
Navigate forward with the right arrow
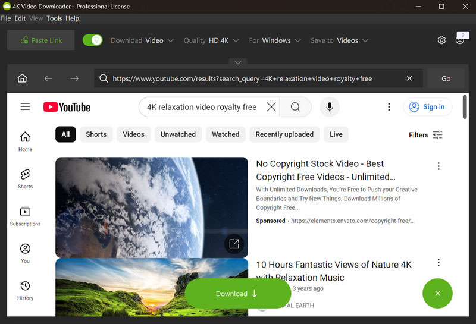point(74,78)
